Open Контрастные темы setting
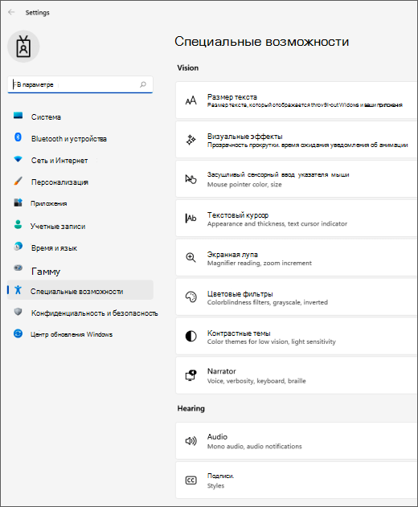The height and width of the screenshot is (507, 418). (296, 336)
